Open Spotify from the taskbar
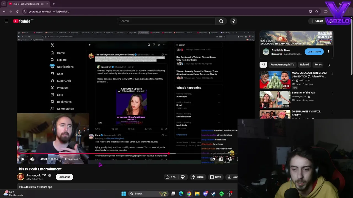 [221, 194]
